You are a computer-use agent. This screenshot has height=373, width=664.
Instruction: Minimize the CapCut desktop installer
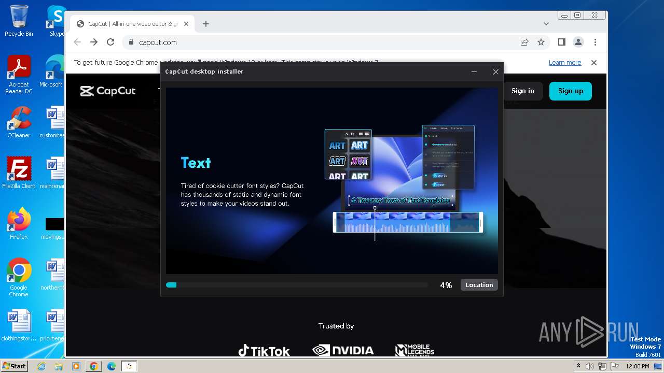(x=474, y=72)
